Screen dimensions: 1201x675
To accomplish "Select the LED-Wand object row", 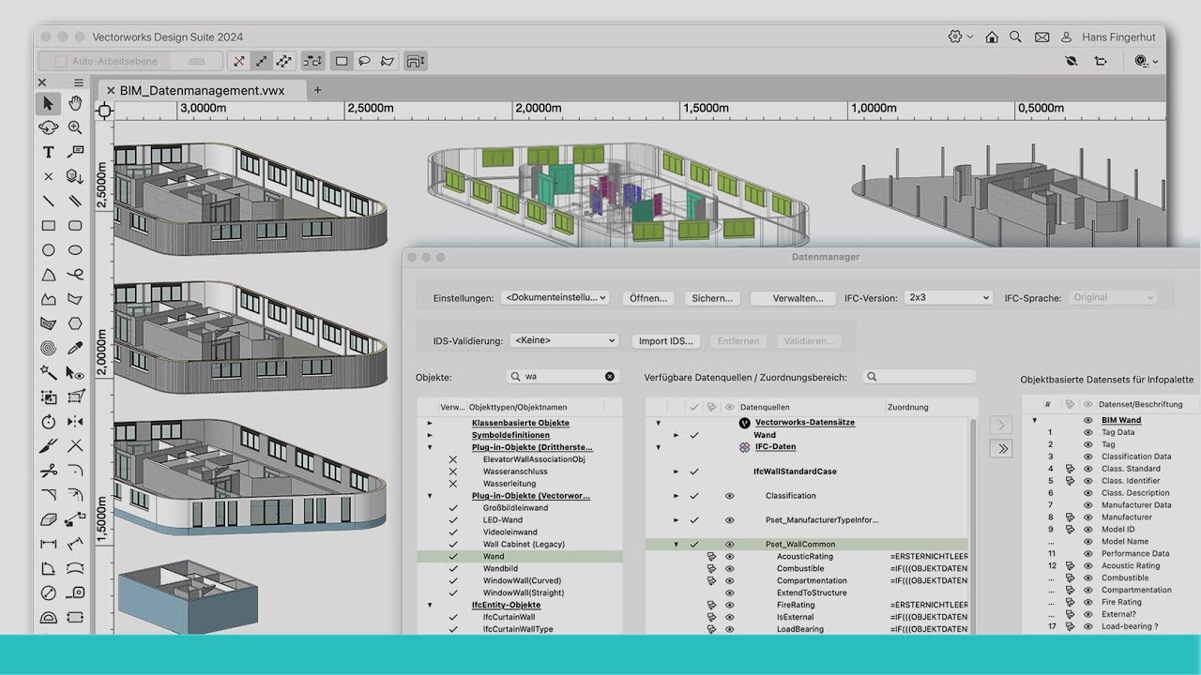I will click(x=520, y=520).
